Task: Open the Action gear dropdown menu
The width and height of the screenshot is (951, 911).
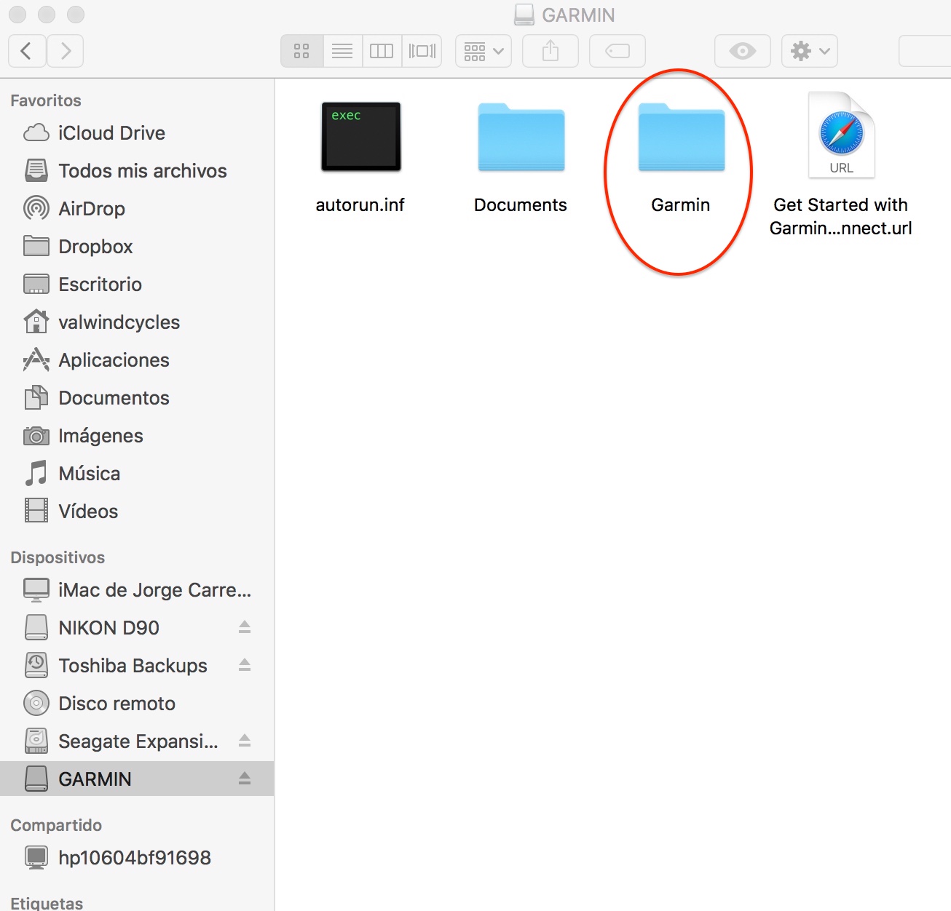Action: pyautogui.click(x=809, y=51)
